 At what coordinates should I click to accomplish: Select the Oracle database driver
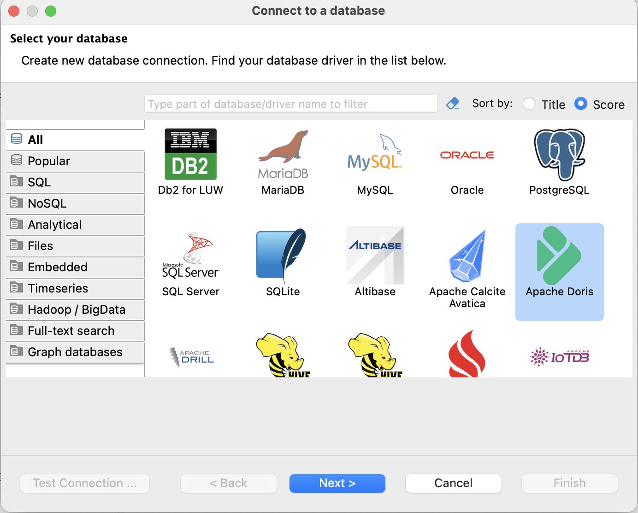coord(467,155)
